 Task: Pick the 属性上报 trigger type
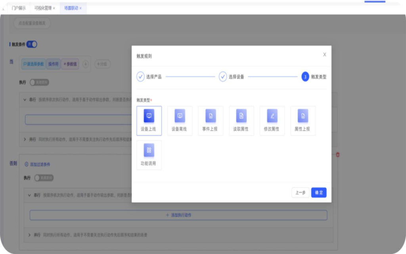click(303, 121)
